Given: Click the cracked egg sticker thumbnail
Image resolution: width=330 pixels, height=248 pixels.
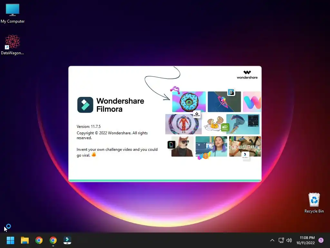Looking at the screenshot, I should coord(214,124).
